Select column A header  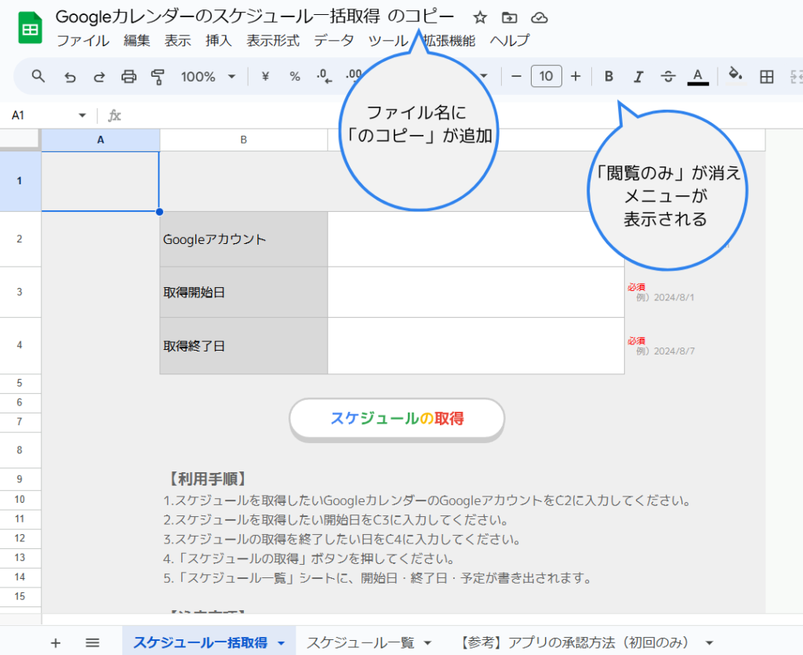point(100,140)
